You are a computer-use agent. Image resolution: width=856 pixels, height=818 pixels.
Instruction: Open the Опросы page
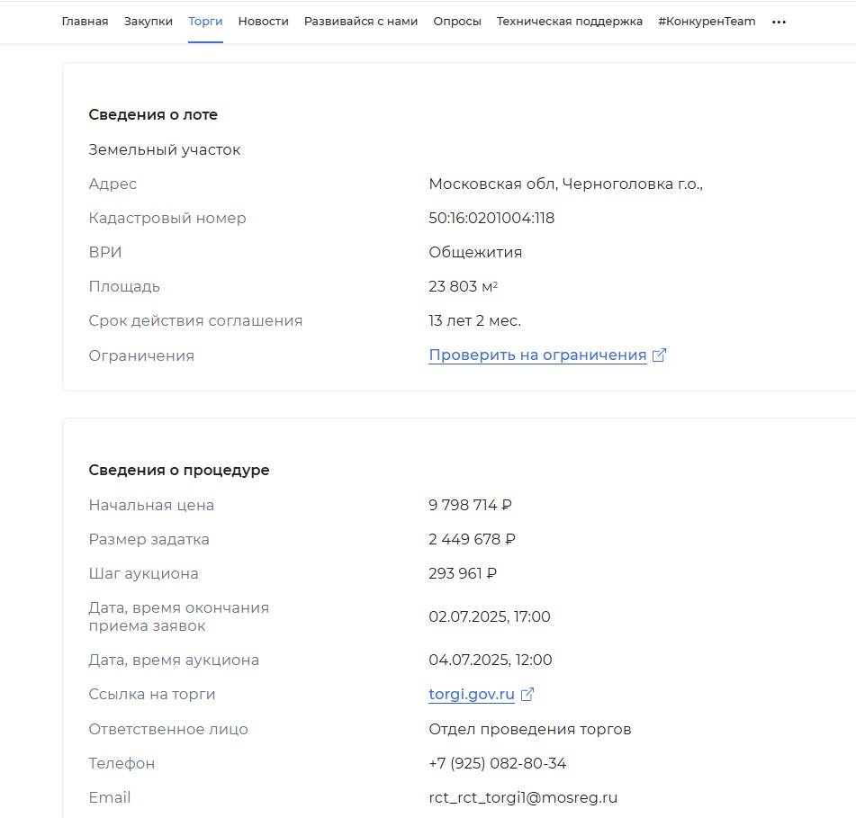pyautogui.click(x=457, y=21)
